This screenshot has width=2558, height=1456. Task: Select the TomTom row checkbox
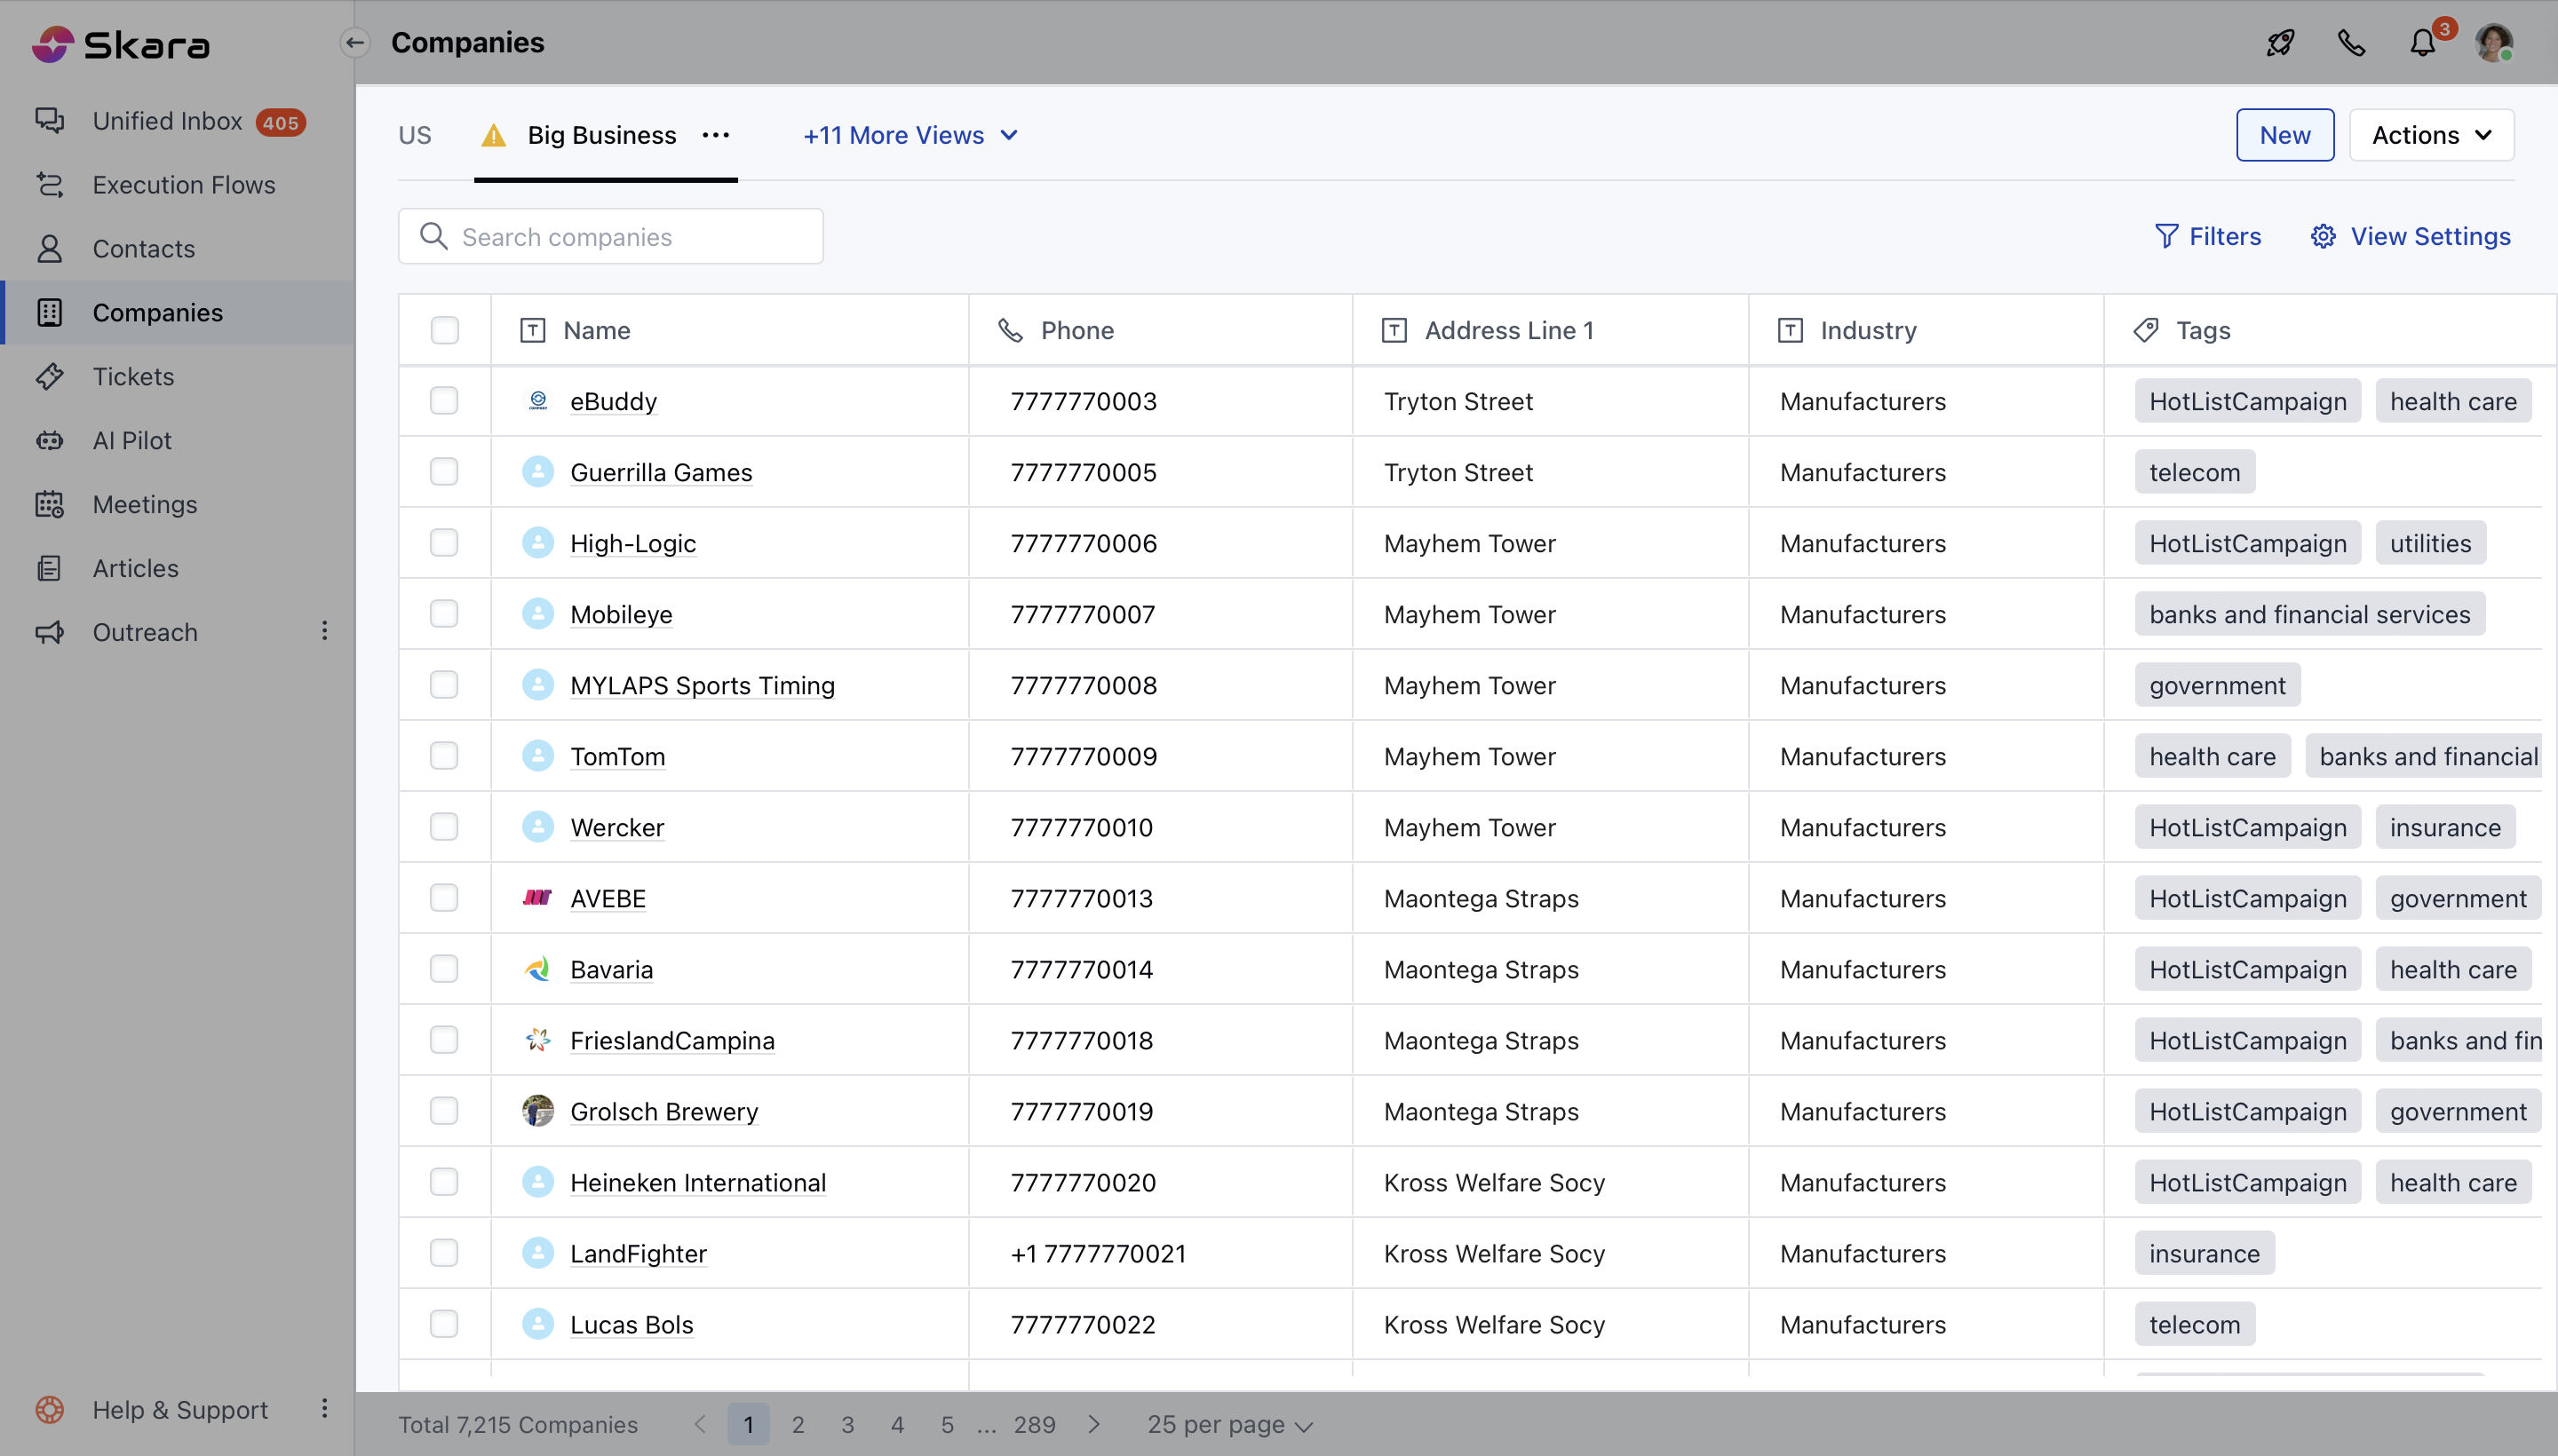tap(444, 756)
